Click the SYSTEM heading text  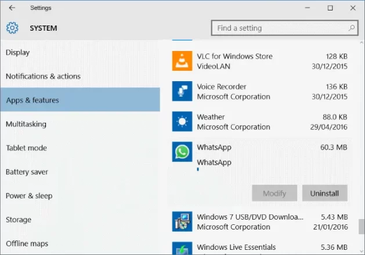click(x=44, y=28)
